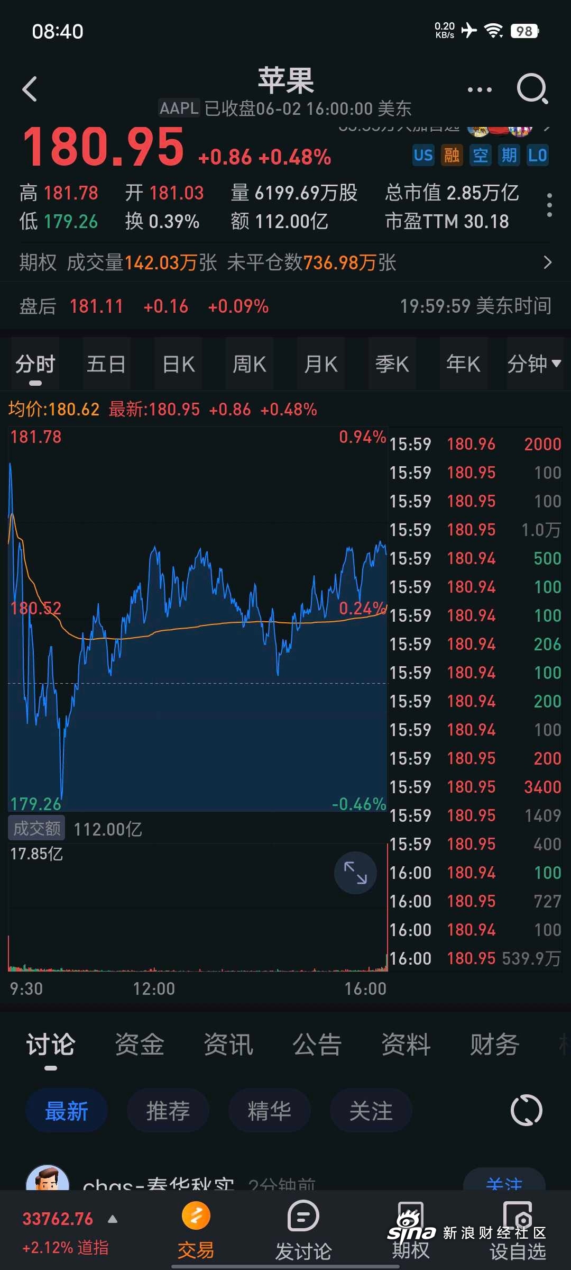Open the 资金 capital flow tab
The image size is (571, 1270).
point(140,1046)
